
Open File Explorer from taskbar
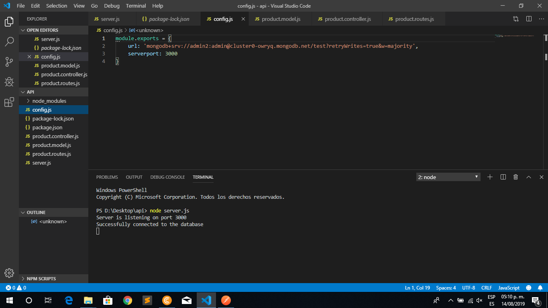tap(88, 300)
